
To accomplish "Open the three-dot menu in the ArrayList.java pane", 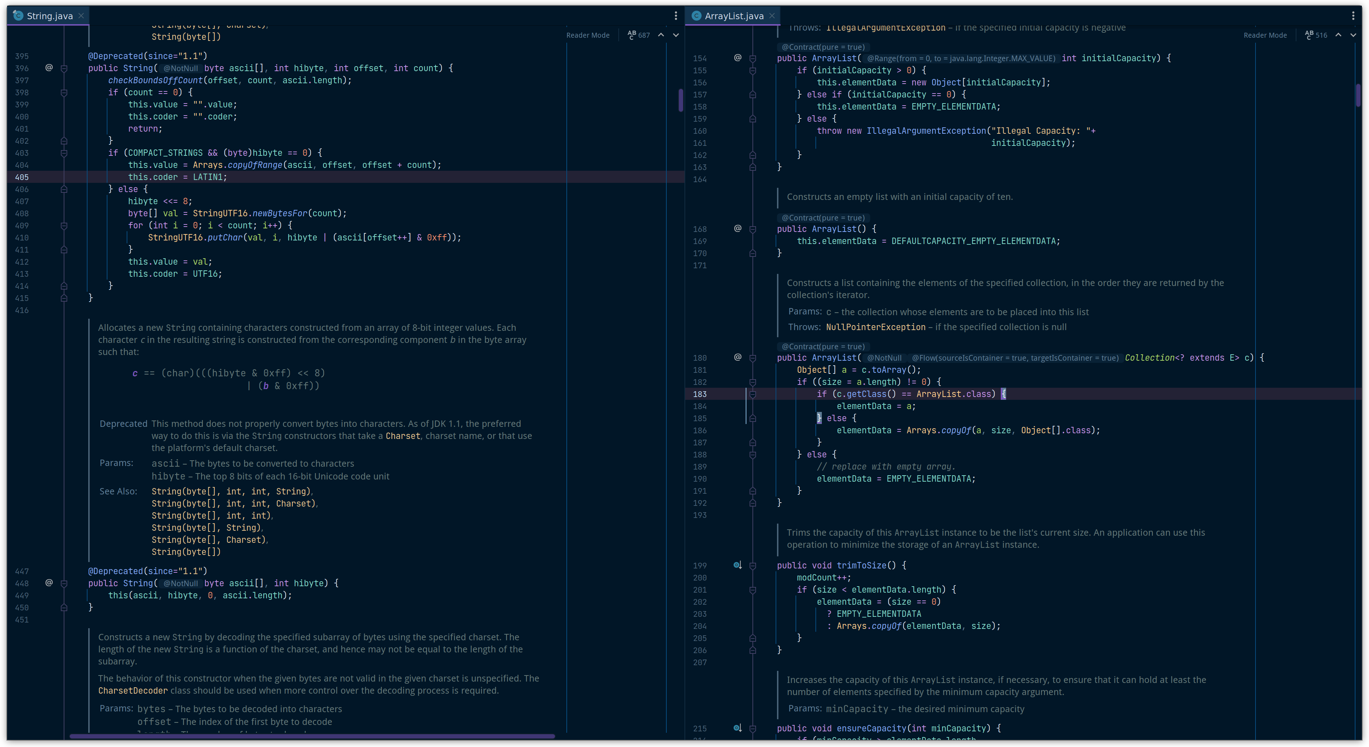I will click(x=1353, y=15).
